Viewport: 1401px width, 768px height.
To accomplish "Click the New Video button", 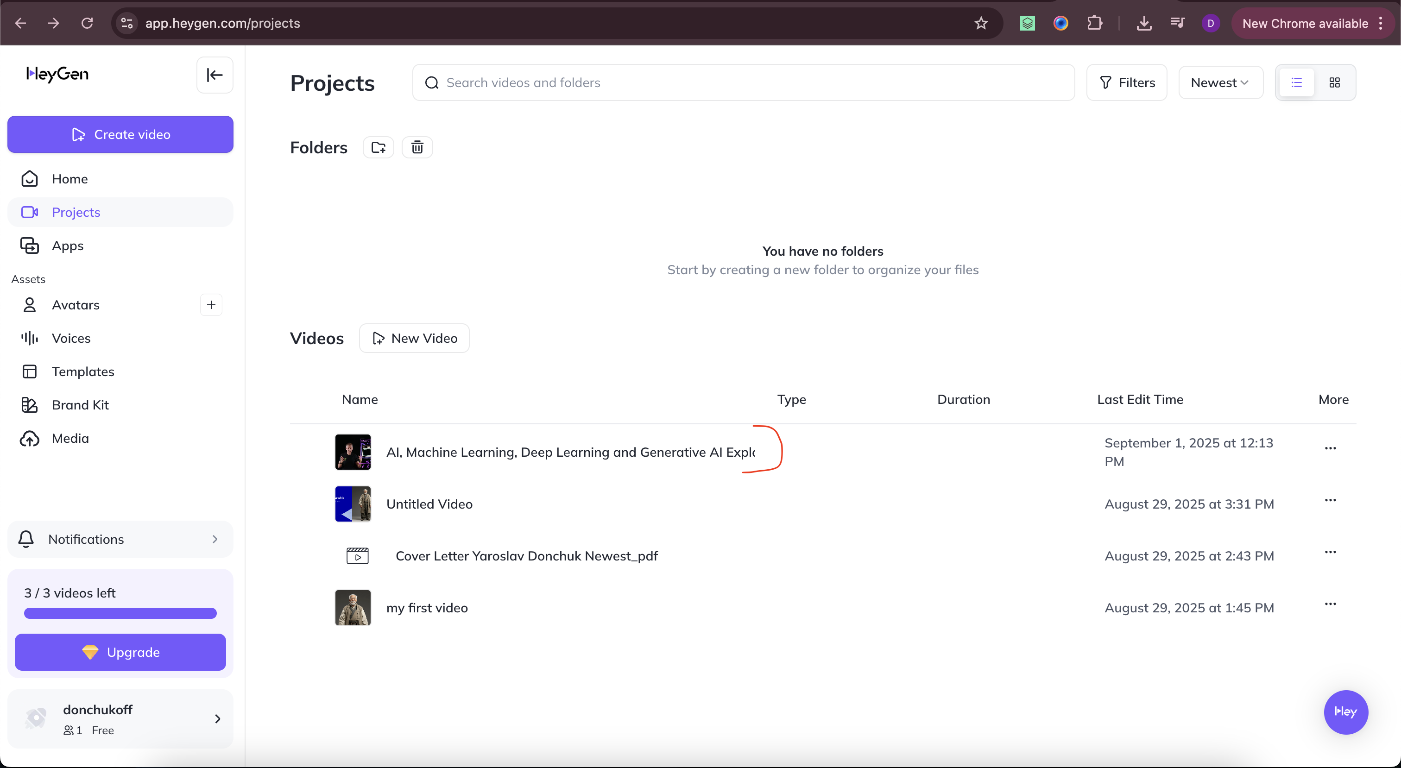I will click(414, 338).
